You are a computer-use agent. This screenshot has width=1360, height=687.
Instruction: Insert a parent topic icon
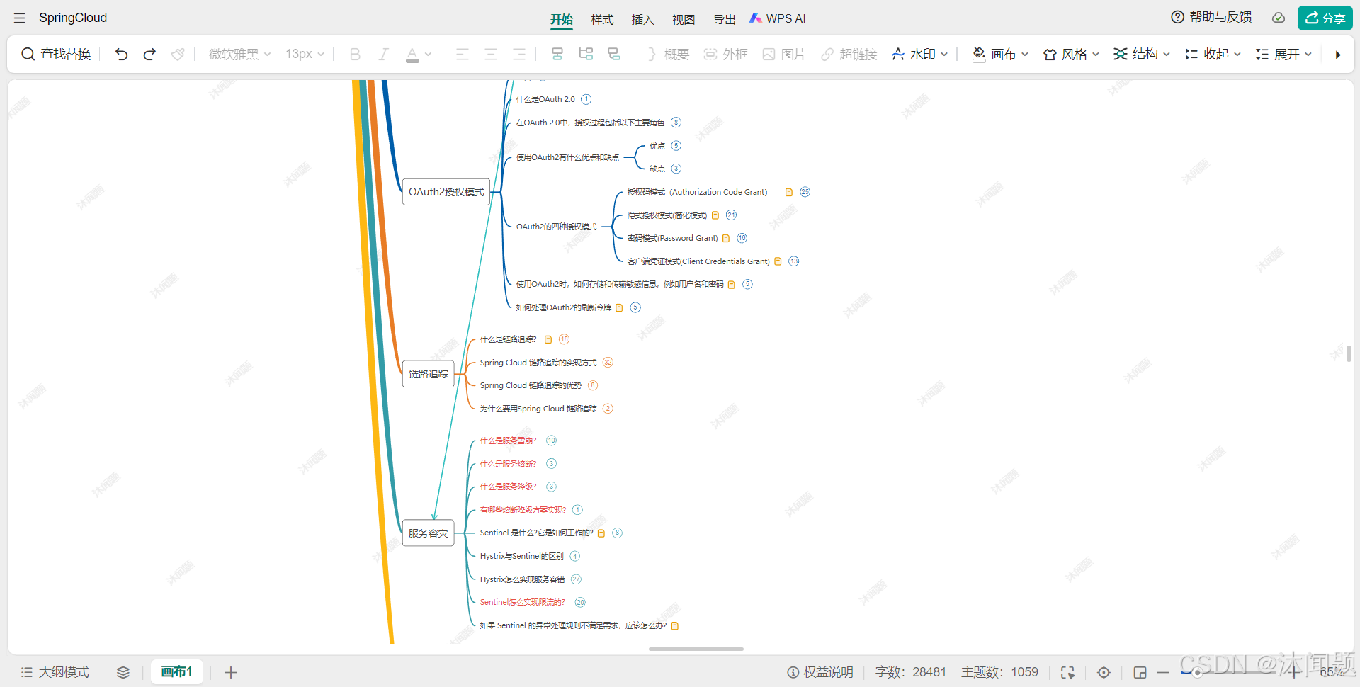[x=614, y=55]
